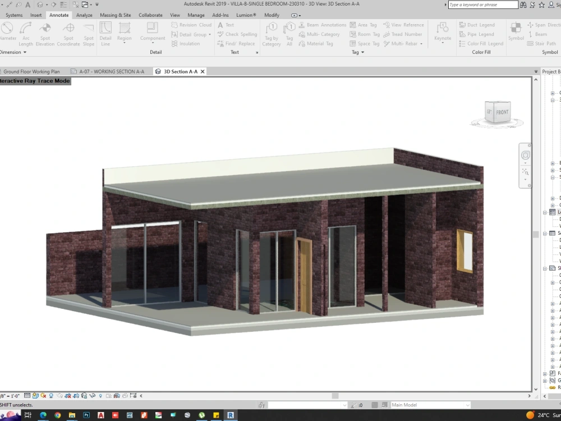Open the Systems ribbon tab
The image size is (561, 421).
click(x=14, y=15)
